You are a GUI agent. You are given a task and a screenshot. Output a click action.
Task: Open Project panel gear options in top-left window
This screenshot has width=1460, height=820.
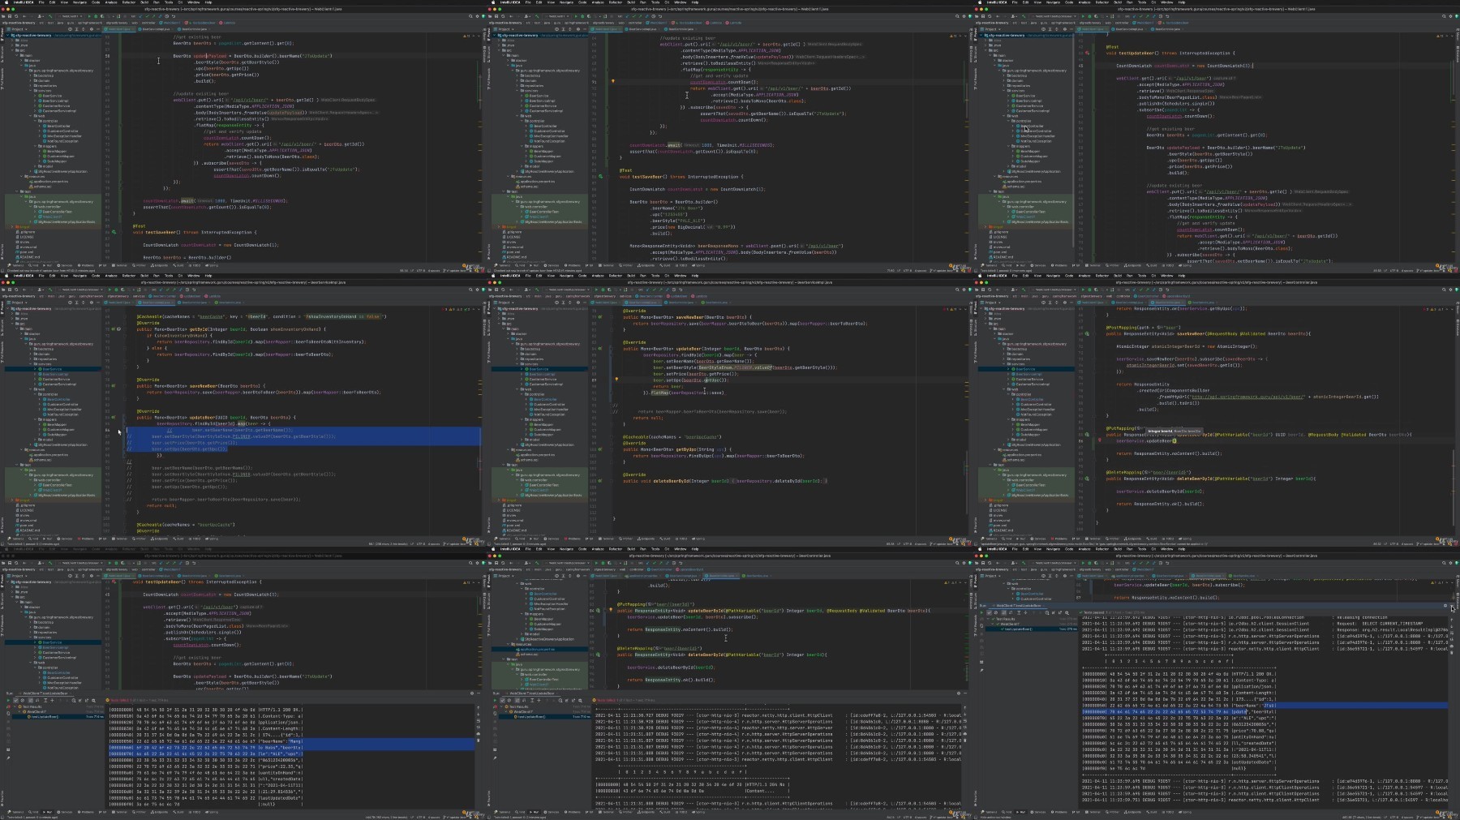pos(92,29)
